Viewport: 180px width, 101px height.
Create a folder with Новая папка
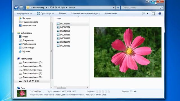[x=111, y=13]
